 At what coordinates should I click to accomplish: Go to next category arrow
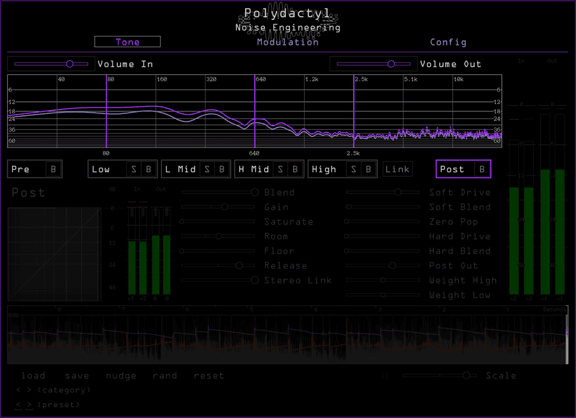pyautogui.click(x=29, y=390)
